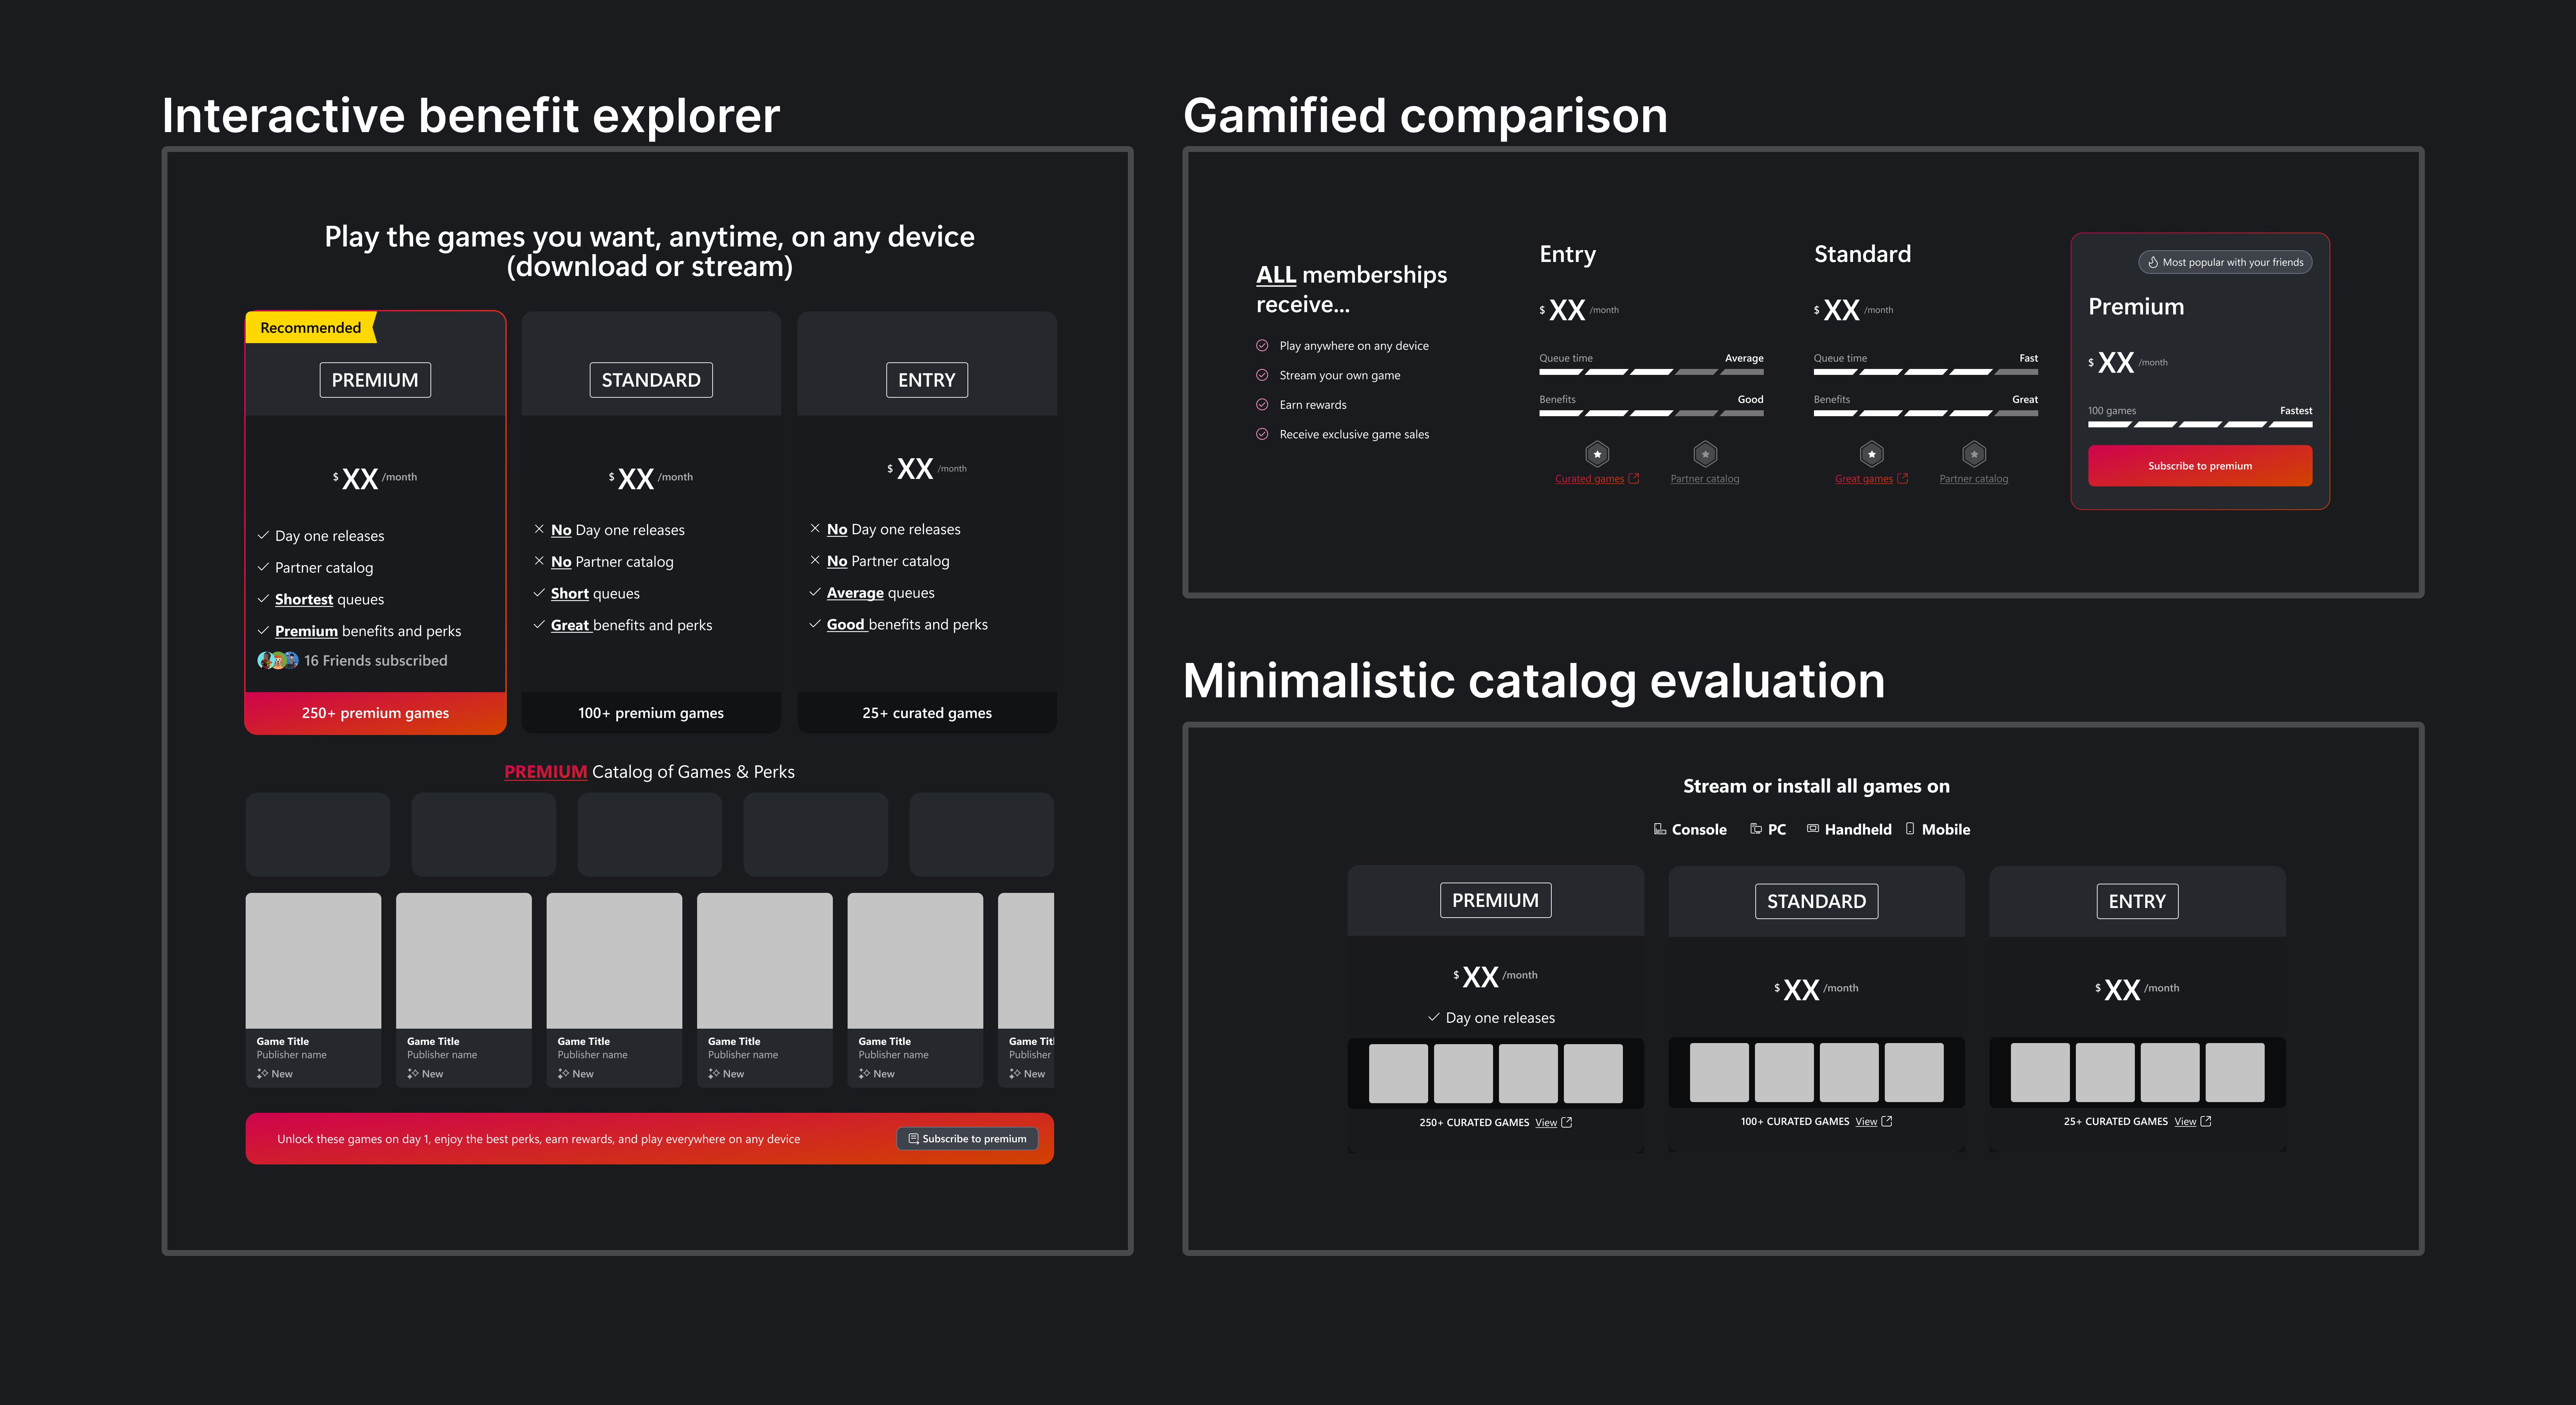Click the red Subscribe to premium button

coord(2200,466)
